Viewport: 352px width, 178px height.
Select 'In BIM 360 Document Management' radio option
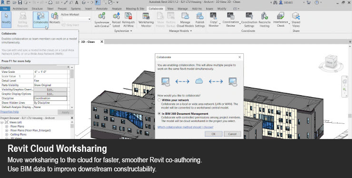click(x=159, y=114)
